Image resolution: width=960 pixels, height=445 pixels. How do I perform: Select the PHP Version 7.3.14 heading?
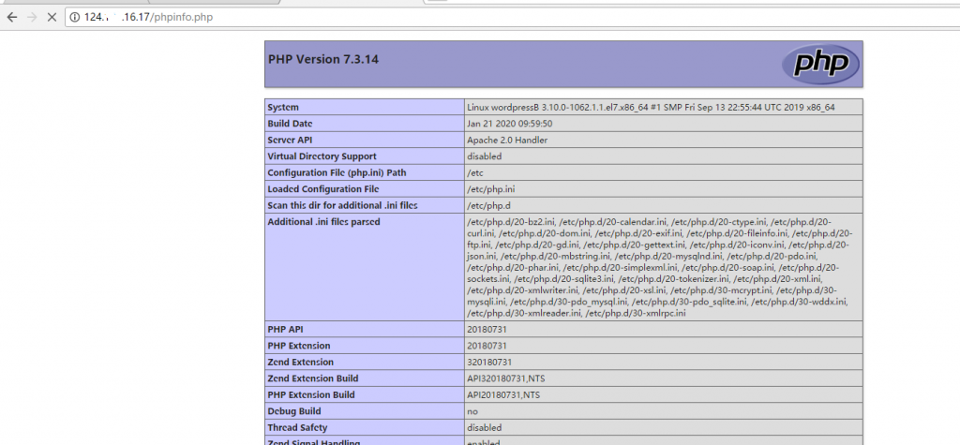pos(323,59)
